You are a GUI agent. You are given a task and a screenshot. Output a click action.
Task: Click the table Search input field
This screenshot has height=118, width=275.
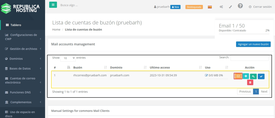tap(249, 58)
